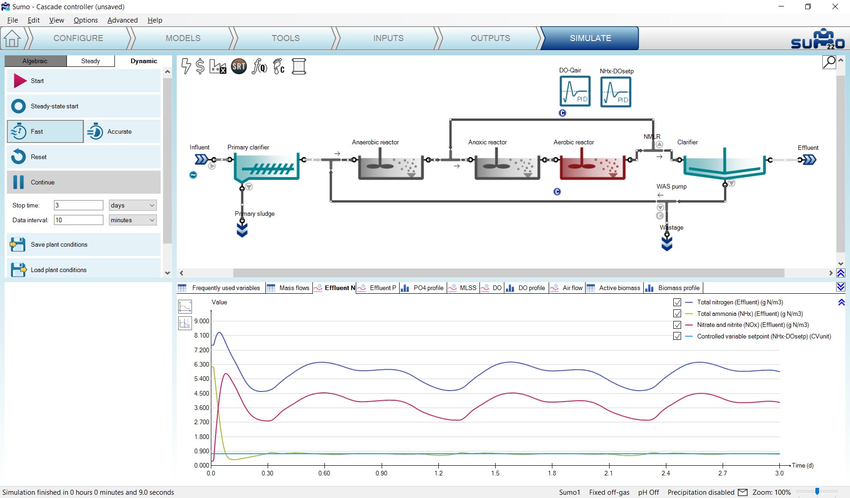Switch to Steady solver mode
The image size is (850, 498).
pos(90,61)
